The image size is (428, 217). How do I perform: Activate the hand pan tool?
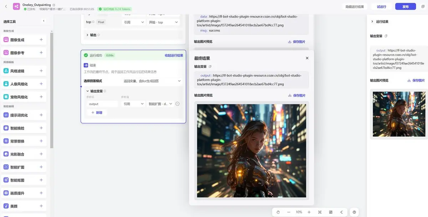coord(278,212)
